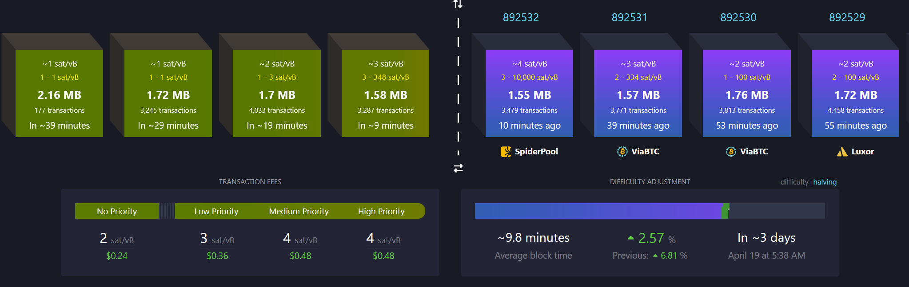The height and width of the screenshot is (287, 909).
Task: Select the mined 1.55 MB purple block
Action: [529, 93]
